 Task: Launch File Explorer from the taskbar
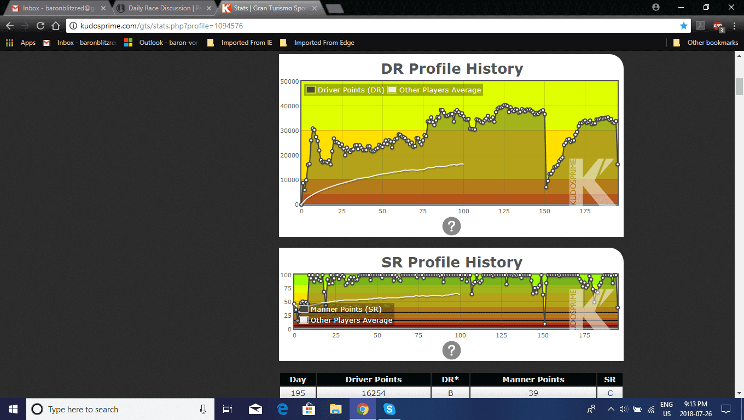click(335, 409)
